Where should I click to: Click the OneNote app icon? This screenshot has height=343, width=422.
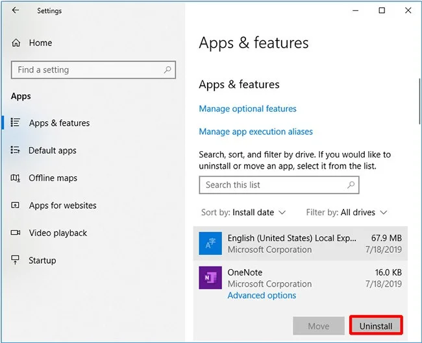[210, 278]
